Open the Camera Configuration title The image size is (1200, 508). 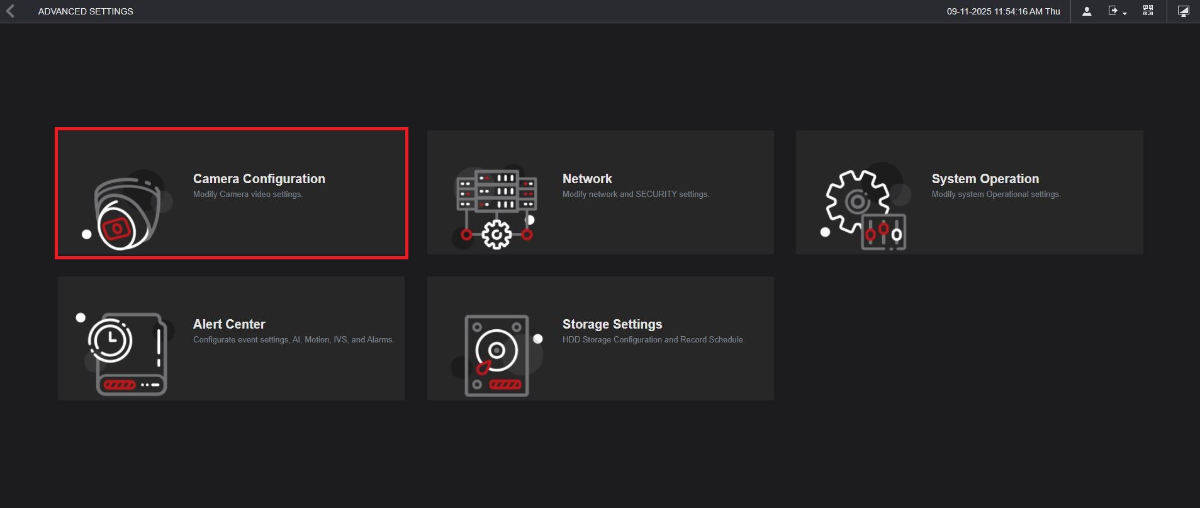(x=259, y=179)
